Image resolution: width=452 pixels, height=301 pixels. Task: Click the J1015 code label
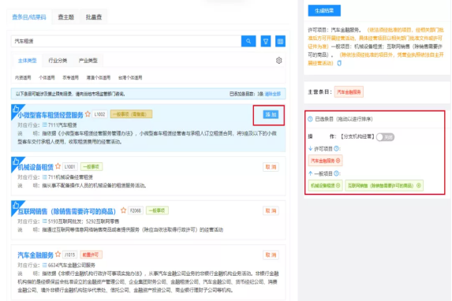coord(69,255)
